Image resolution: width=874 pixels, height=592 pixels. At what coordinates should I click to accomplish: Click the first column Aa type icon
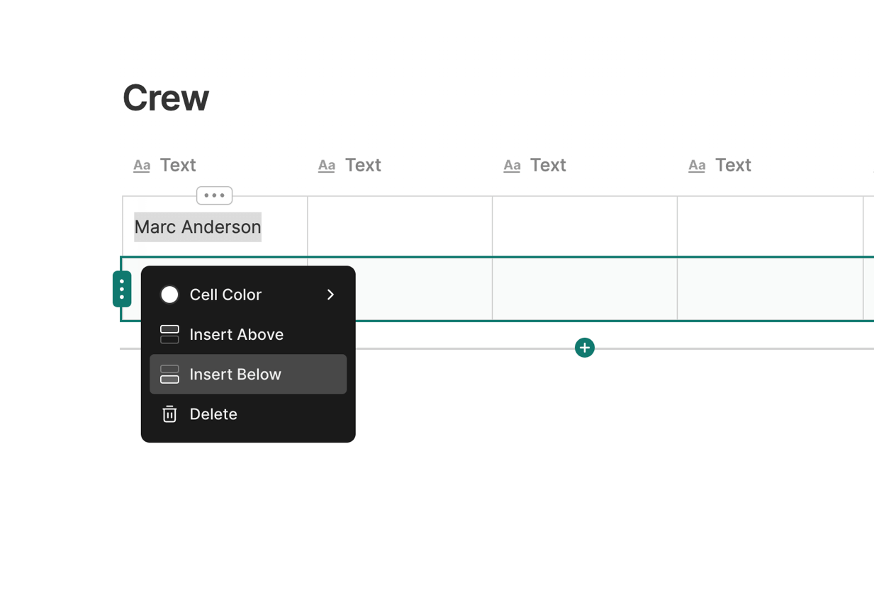click(142, 166)
